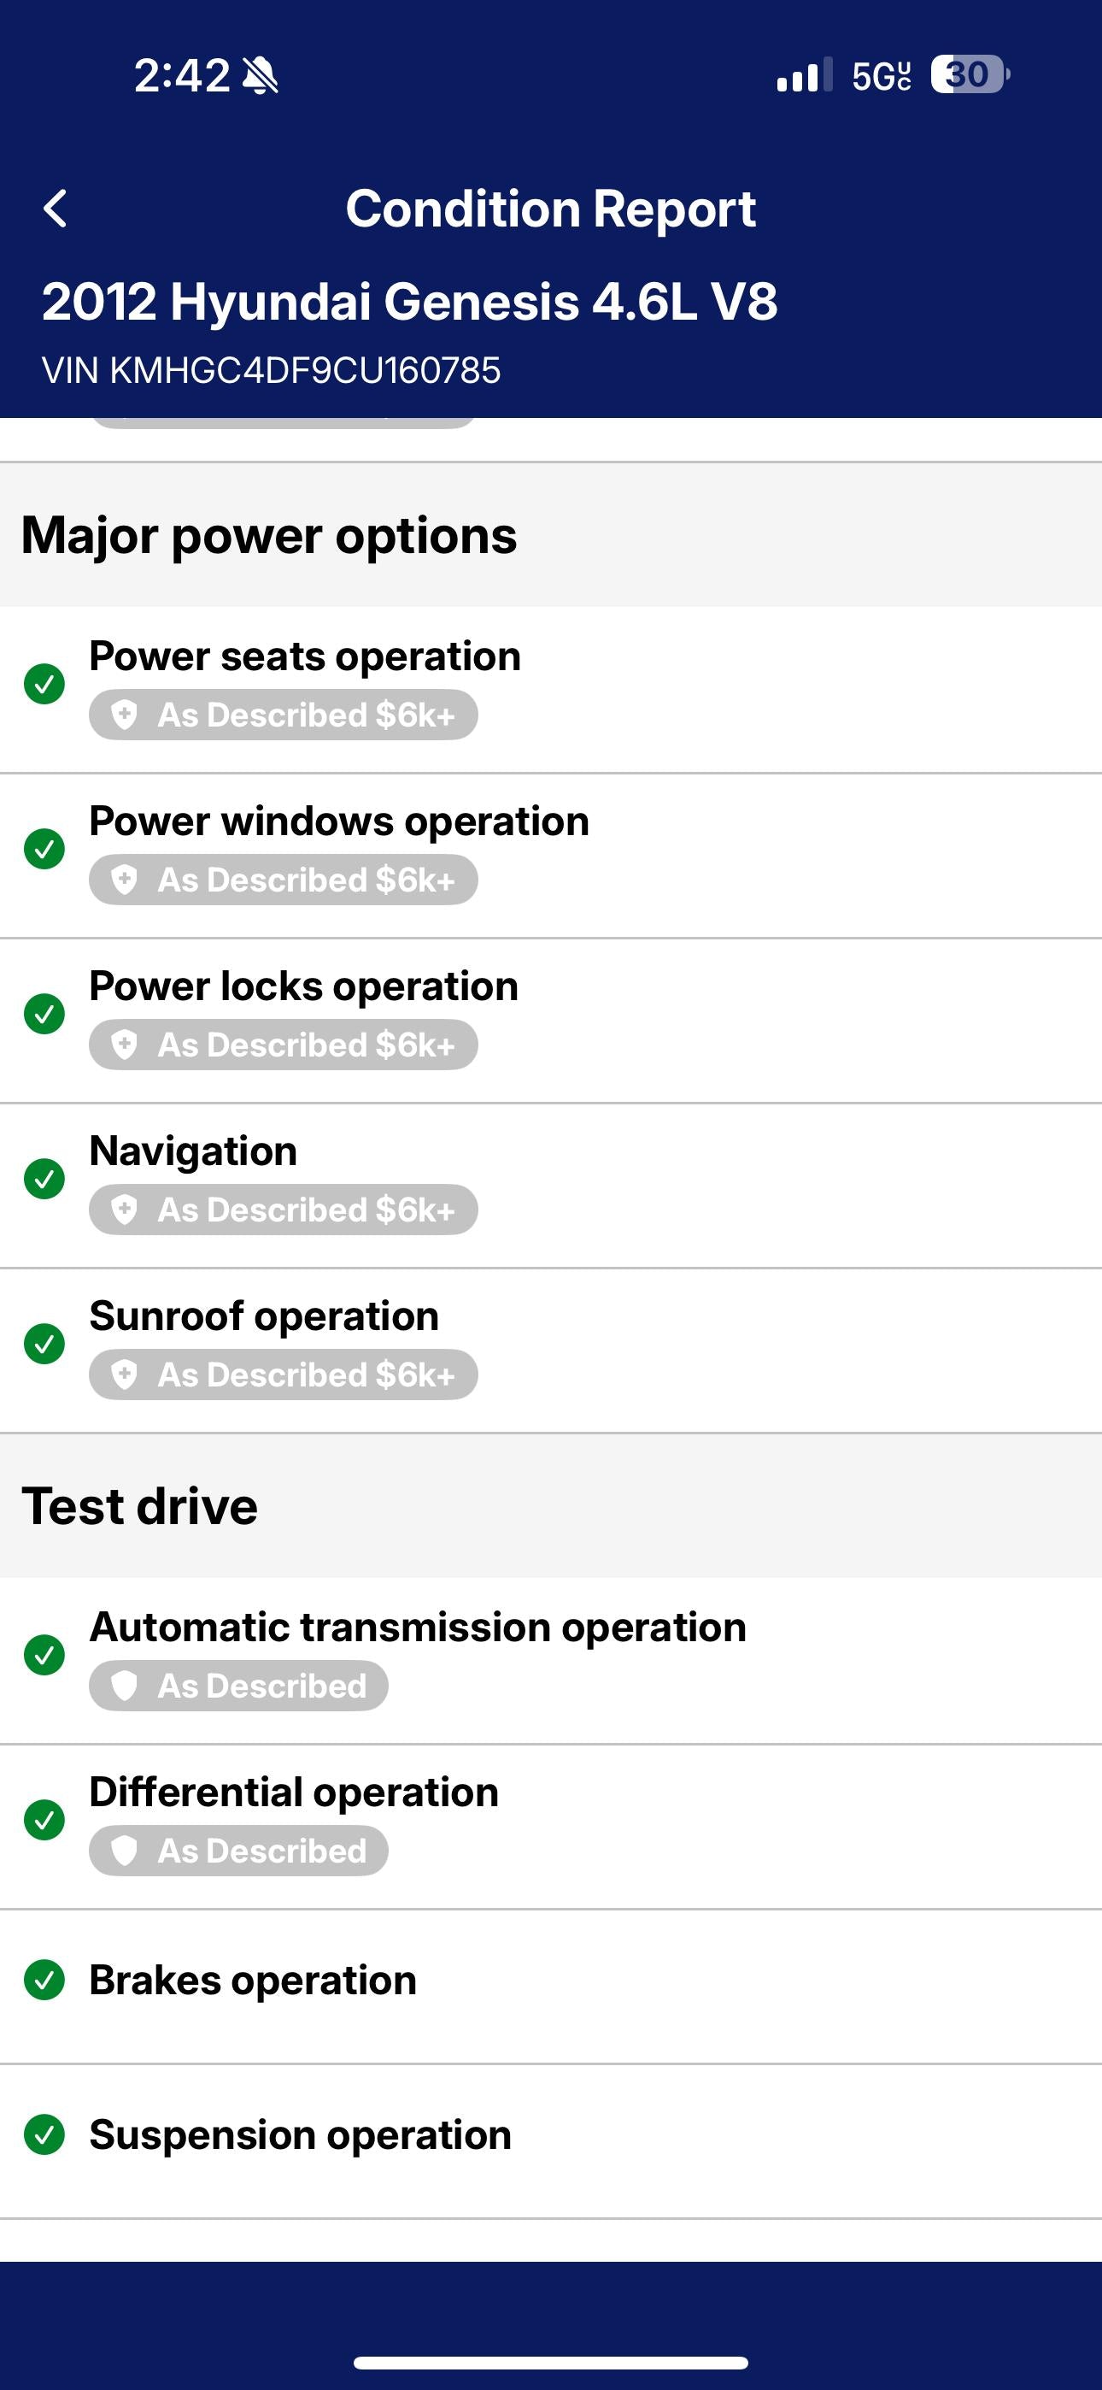Screen dimensions: 1102x2390
Task: Tap the green checkmark beside Power seats operation
Action: 44,685
